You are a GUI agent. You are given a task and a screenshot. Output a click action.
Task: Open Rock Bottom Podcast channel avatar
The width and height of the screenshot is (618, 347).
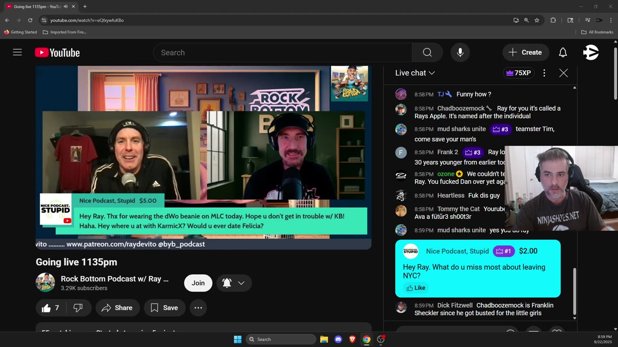click(45, 283)
